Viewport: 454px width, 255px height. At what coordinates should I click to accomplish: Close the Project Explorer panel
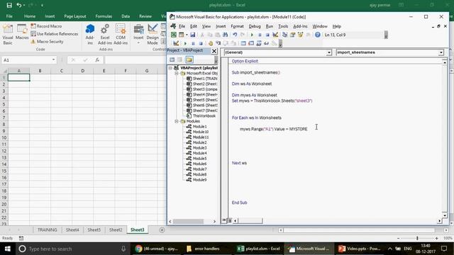pos(214,51)
